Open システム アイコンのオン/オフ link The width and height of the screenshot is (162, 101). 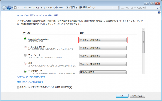[x=31, y=77]
